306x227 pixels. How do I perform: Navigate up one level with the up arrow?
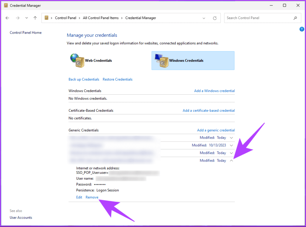pos(35,18)
